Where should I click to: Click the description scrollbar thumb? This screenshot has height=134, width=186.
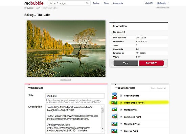click(102, 110)
